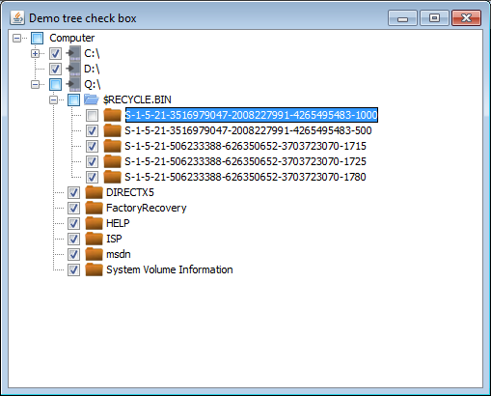Minimize the Demo tree check box window
Viewport: 491px width, 396px height.
pos(402,17)
